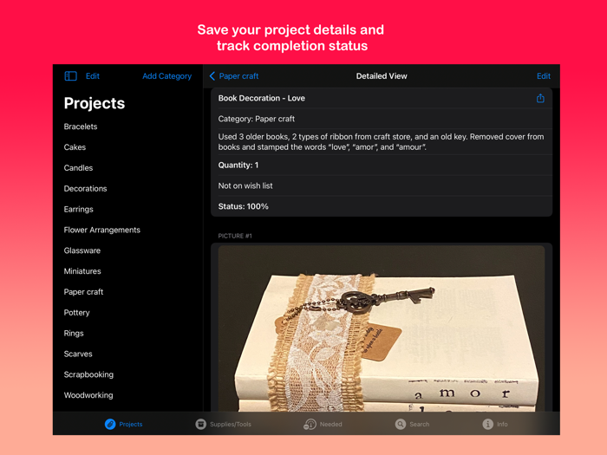Image resolution: width=607 pixels, height=455 pixels.
Task: Click the Quantity: 1 row
Action: coord(382,166)
